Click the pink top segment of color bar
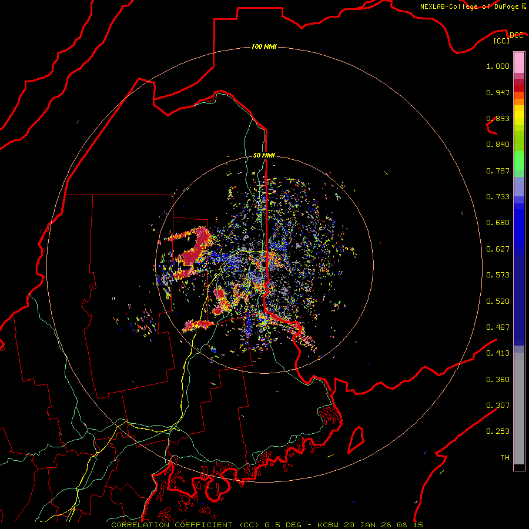Image resolution: width=529 pixels, height=529 pixels. pos(519,63)
